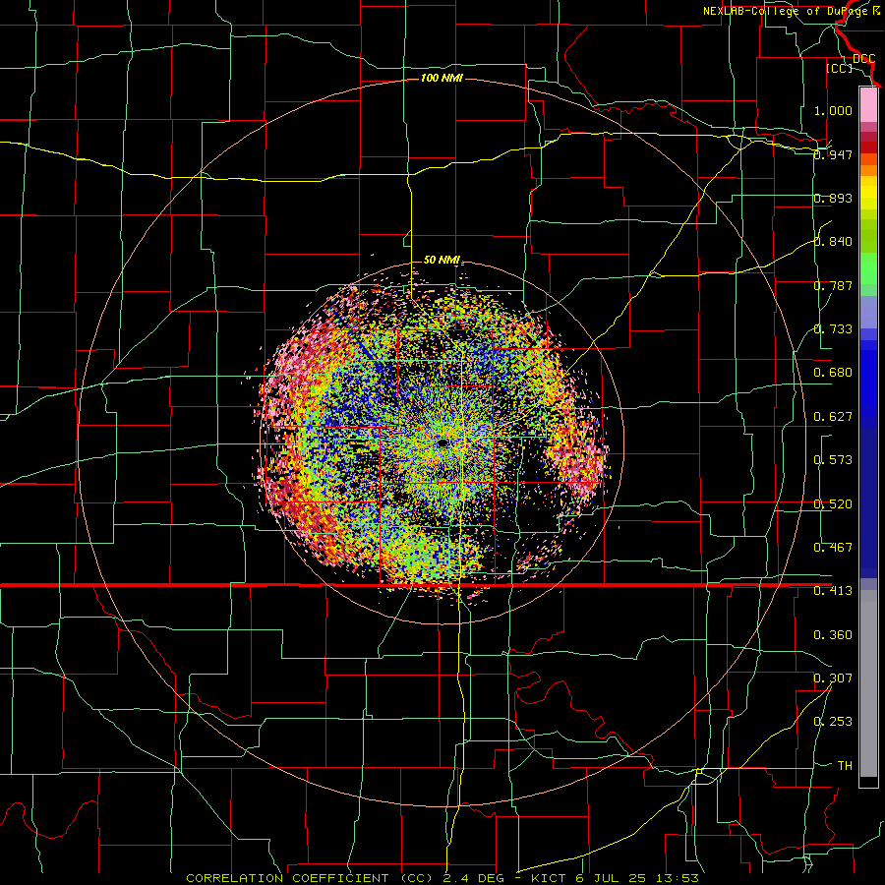Click the DCC label above the color scale
885x885 pixels.
[x=863, y=59]
